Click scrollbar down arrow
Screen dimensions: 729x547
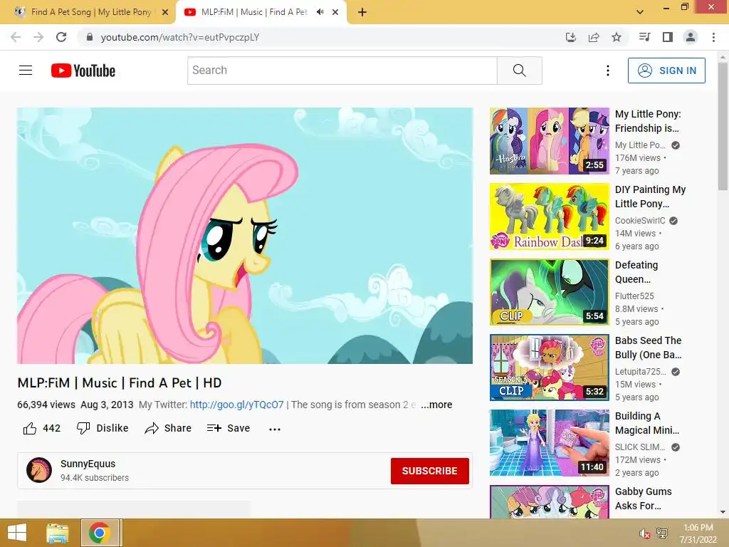click(x=723, y=512)
